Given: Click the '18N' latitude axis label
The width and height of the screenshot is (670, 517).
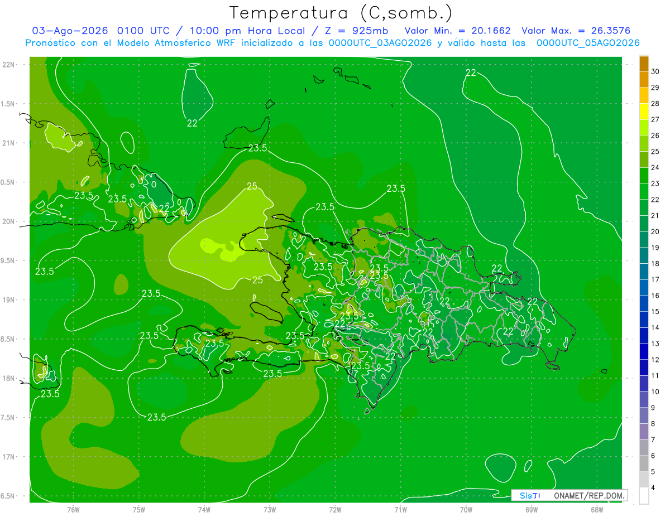Looking at the screenshot, I should [8, 379].
